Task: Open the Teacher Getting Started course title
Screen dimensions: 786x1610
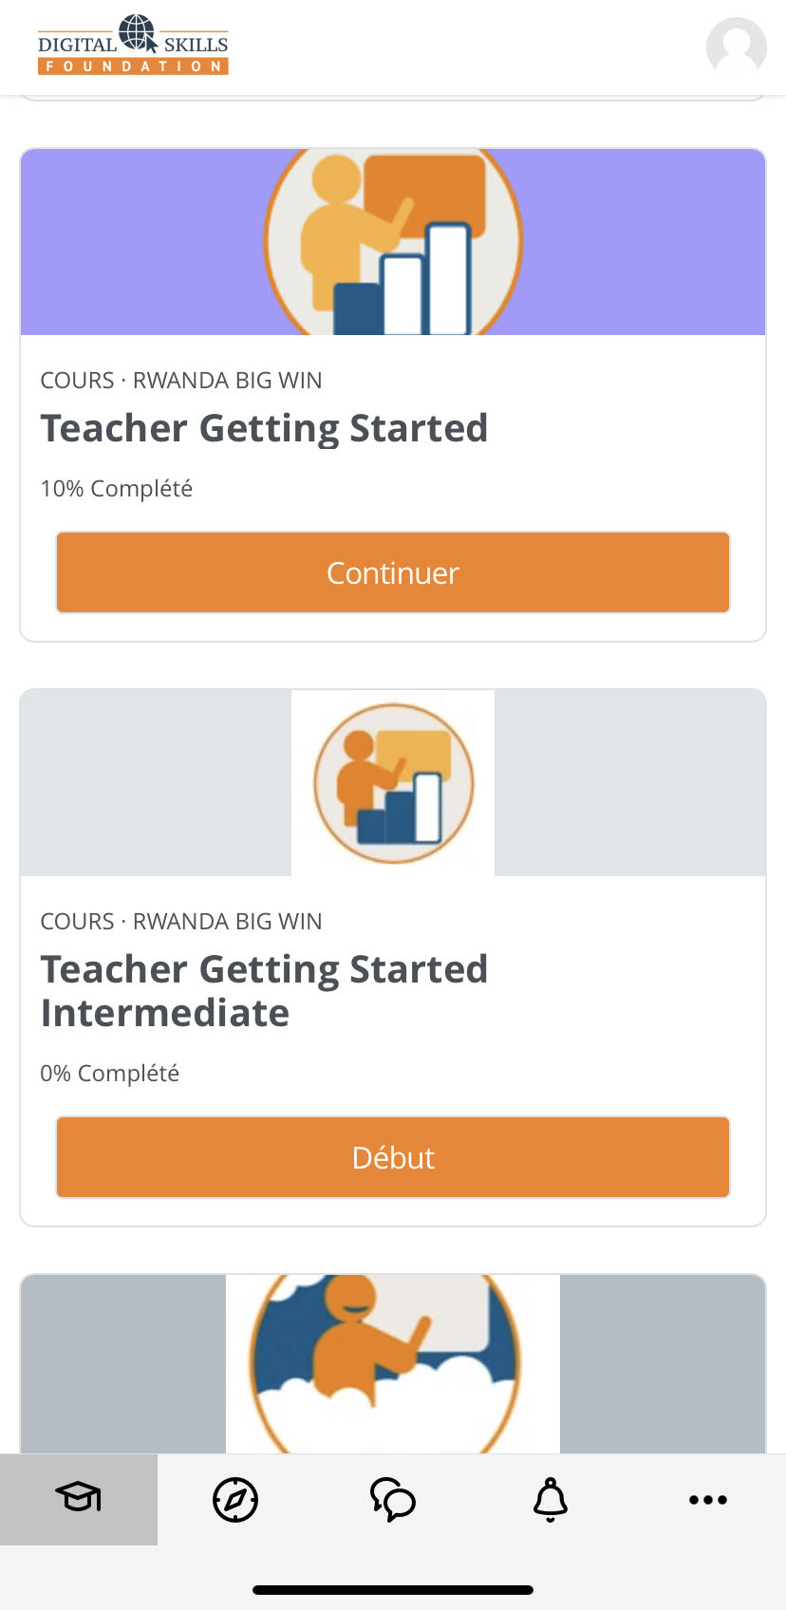Action: point(264,428)
